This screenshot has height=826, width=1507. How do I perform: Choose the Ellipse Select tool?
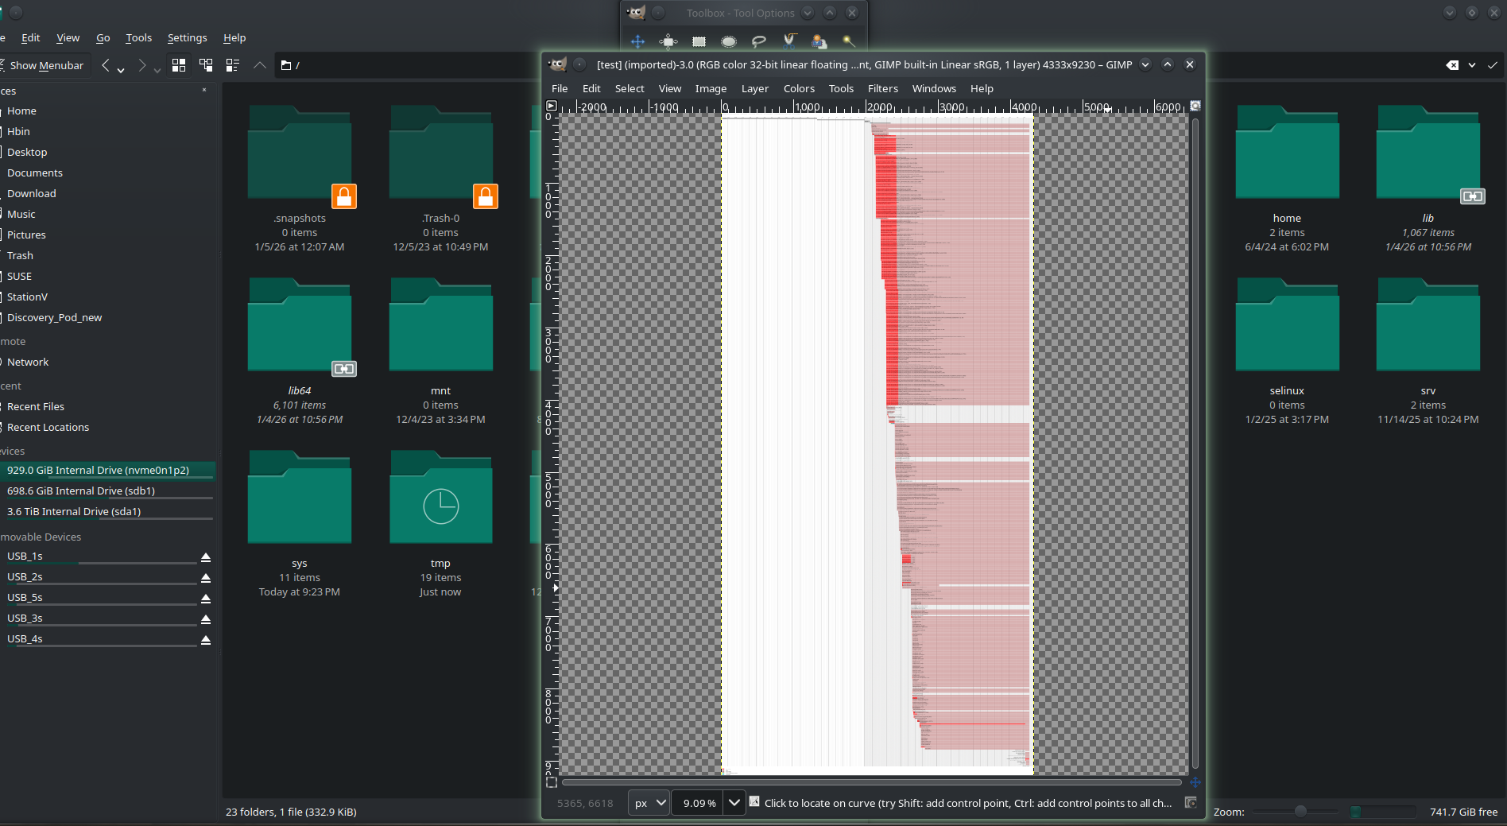pos(728,41)
